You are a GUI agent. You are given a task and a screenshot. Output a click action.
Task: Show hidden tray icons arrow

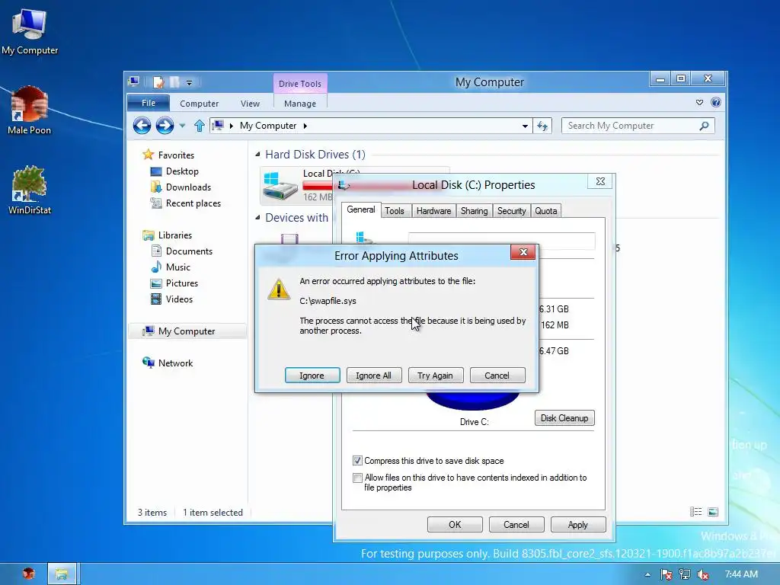tap(647, 574)
